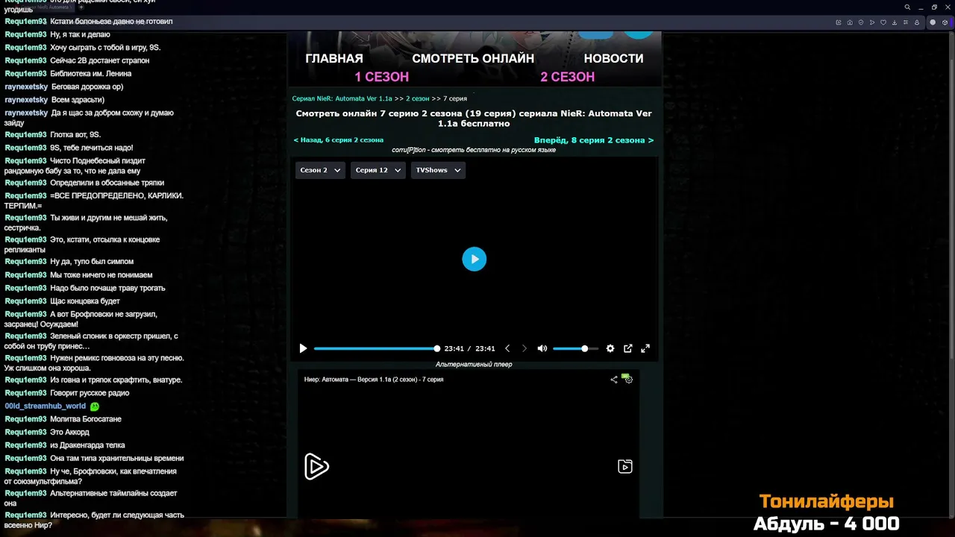
Task: Go to ГЛАВНАЯ page
Action: tap(334, 58)
